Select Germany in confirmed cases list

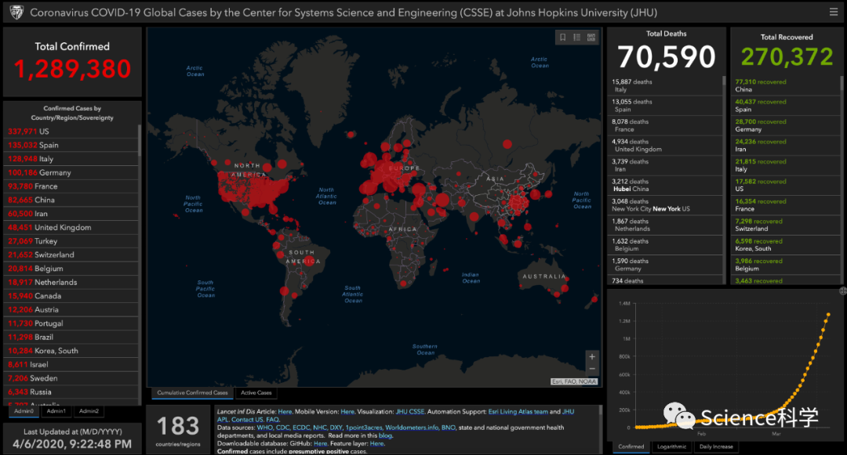[x=71, y=172]
